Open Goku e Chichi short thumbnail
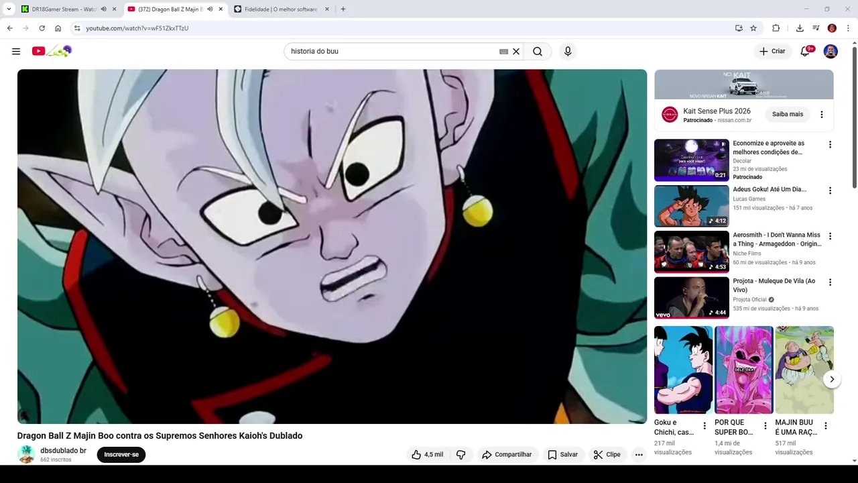This screenshot has width=858, height=483. pos(683,370)
